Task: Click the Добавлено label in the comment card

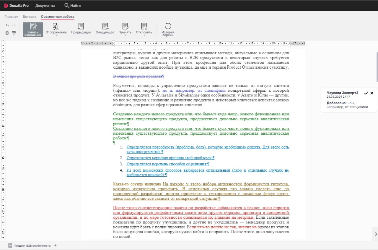Action: click(x=336, y=103)
